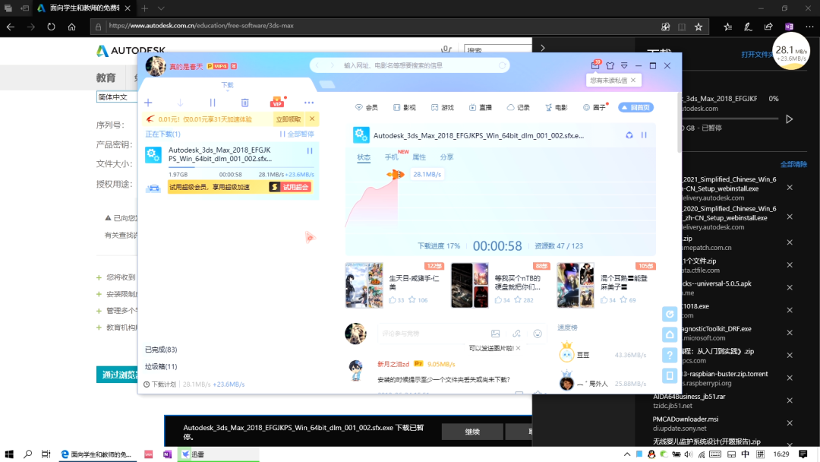
Task: Open Edge reading view icon
Action: pyautogui.click(x=681, y=26)
